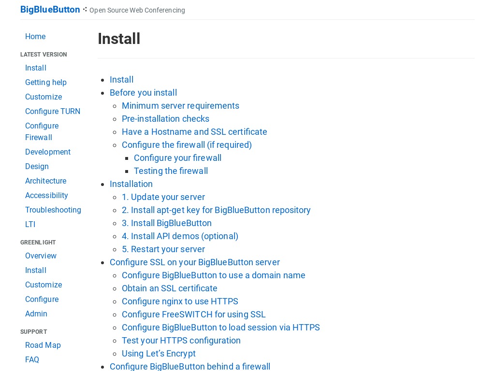This screenshot has height=371, width=495.
Task: Open Customize under the Greenlight section
Action: (44, 285)
